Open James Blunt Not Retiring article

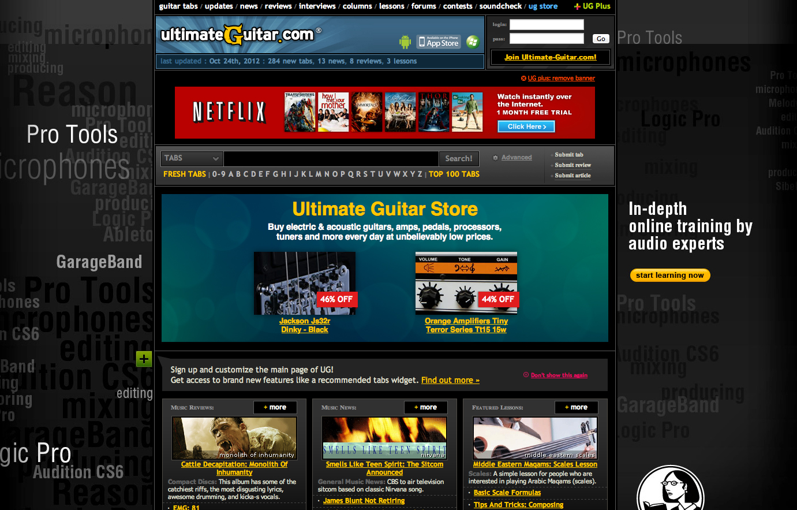point(364,501)
